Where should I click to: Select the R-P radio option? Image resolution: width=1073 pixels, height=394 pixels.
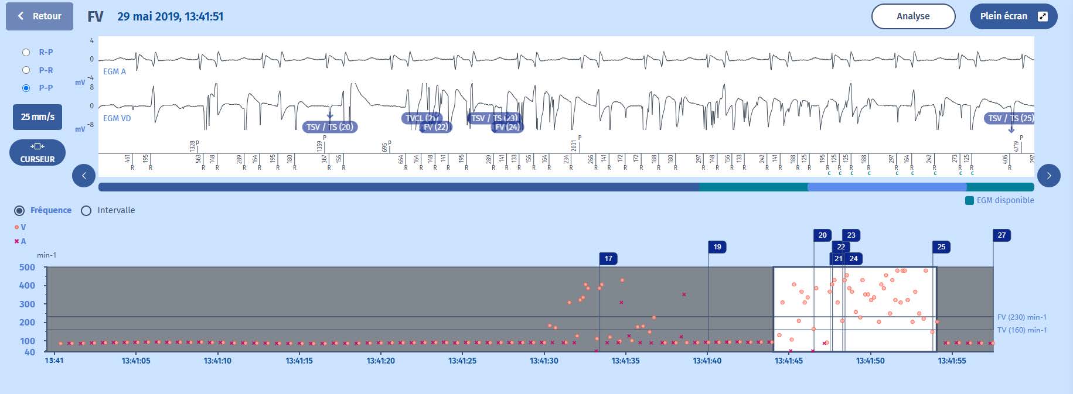coord(26,52)
